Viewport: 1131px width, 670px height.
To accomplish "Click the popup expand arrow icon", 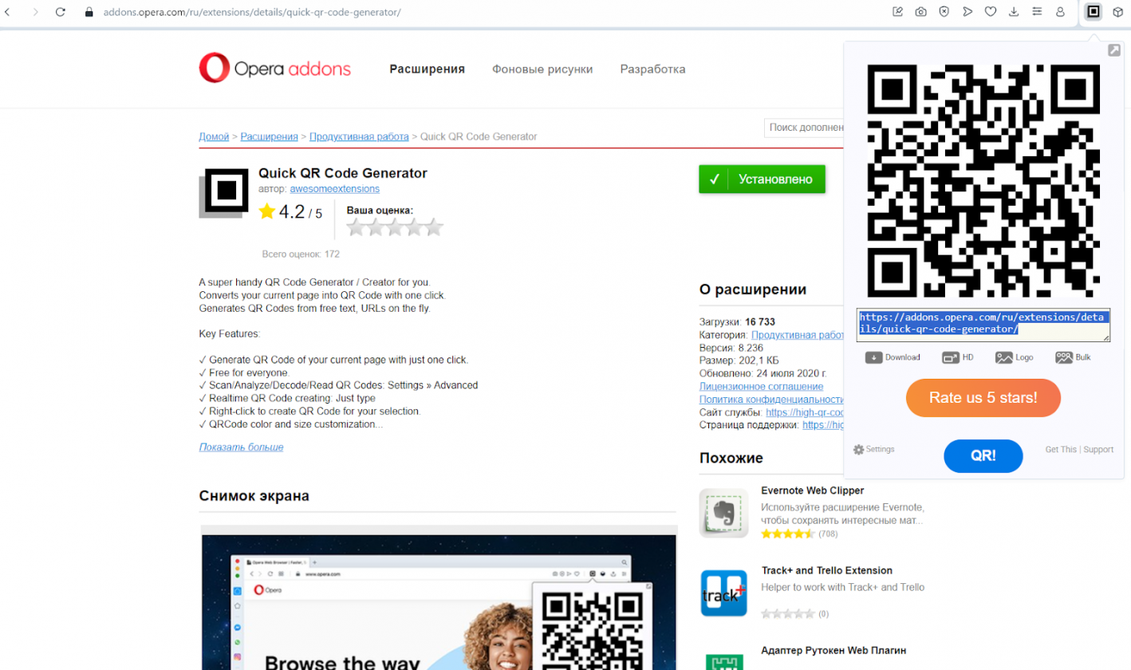I will [x=1114, y=50].
